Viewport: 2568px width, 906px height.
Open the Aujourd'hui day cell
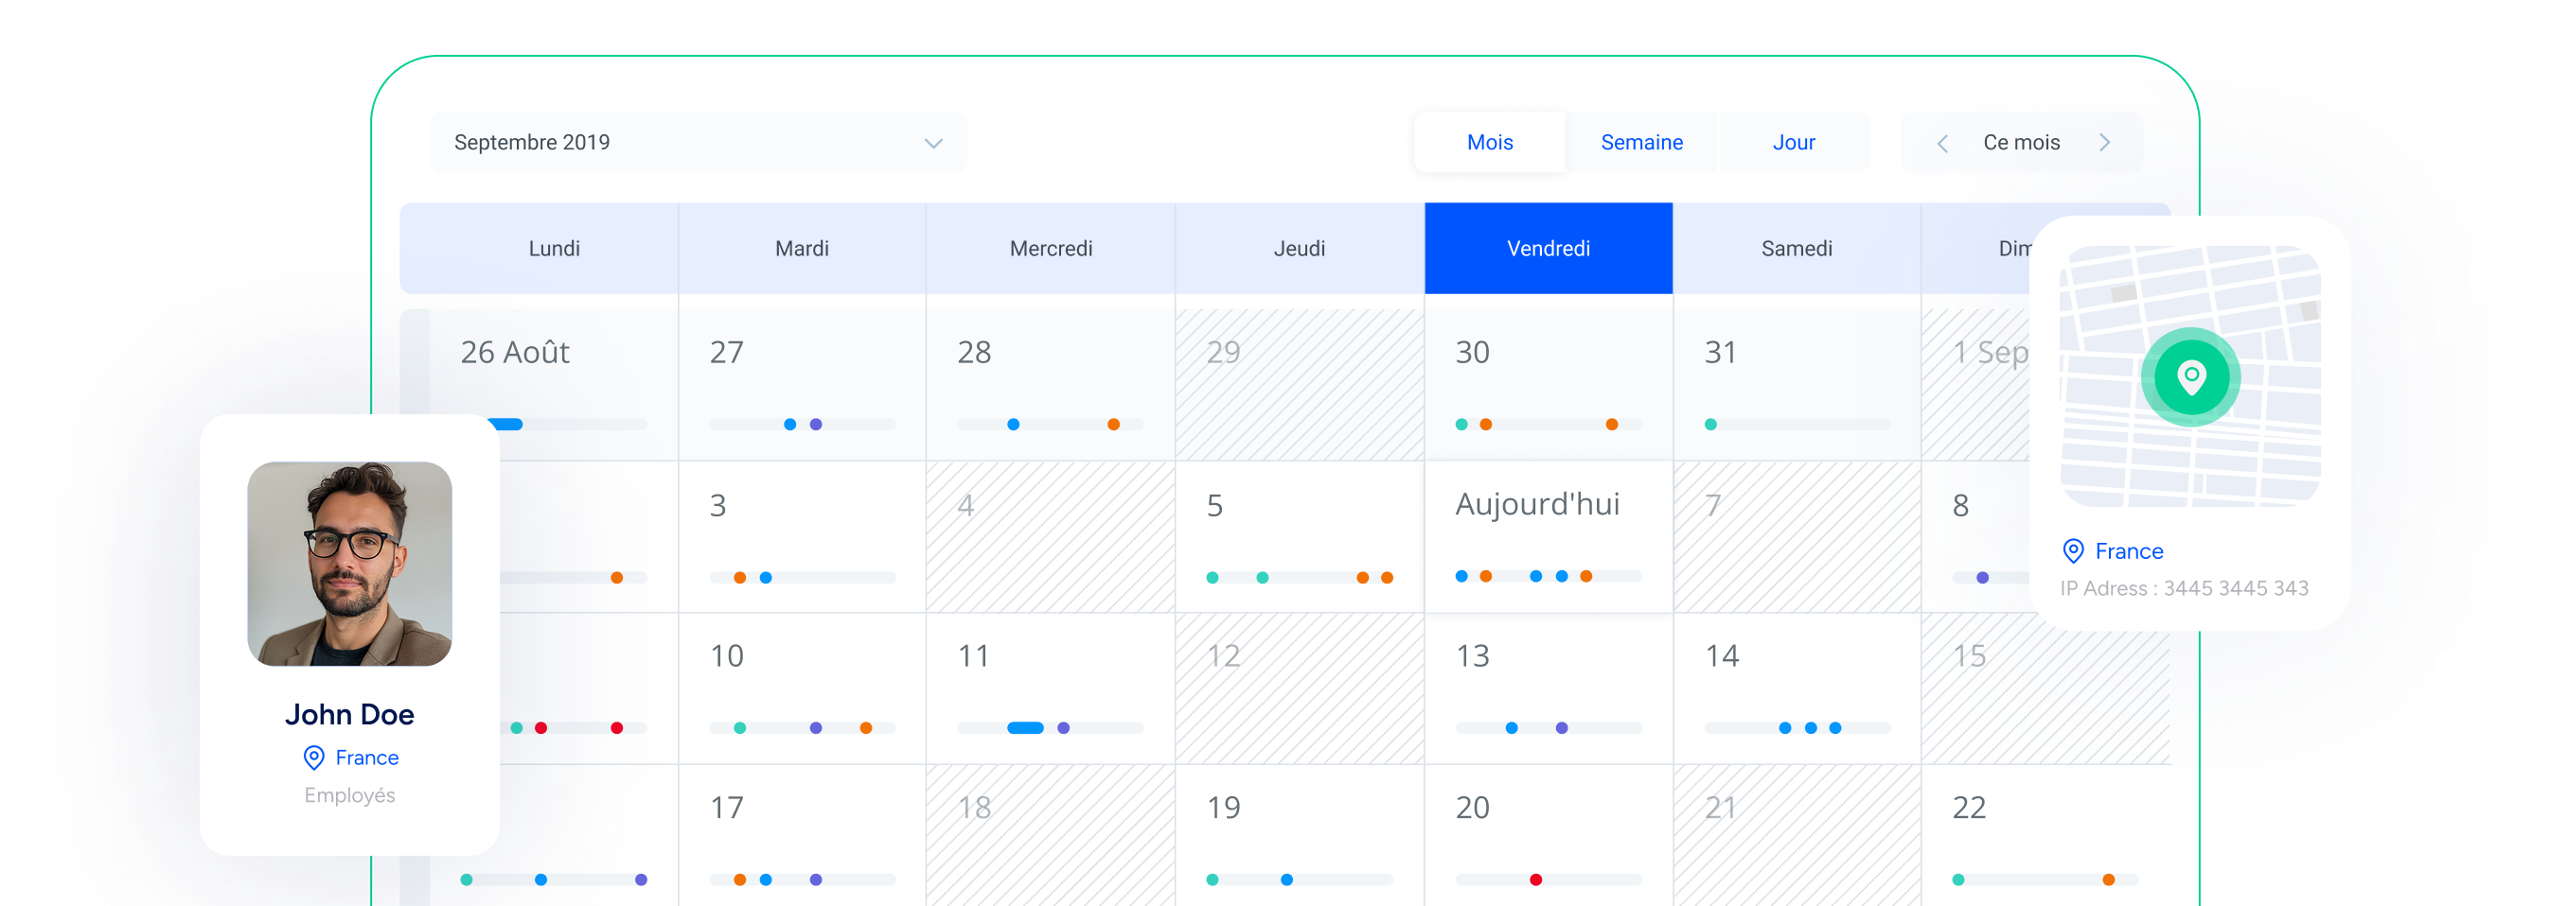(1549, 536)
